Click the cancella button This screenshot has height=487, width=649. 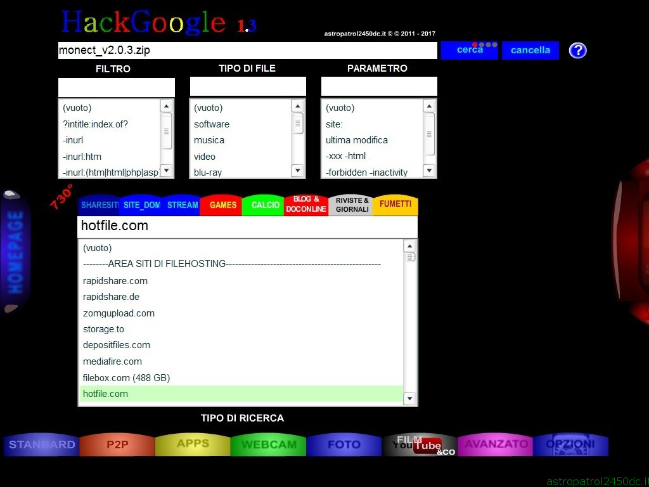tap(530, 50)
